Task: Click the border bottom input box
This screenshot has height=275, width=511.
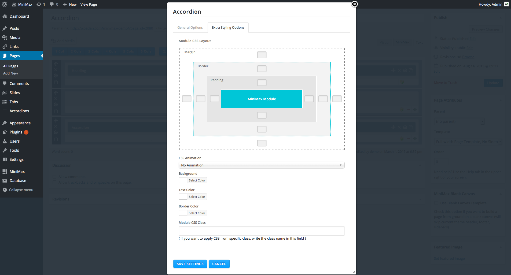Action: [262, 129]
